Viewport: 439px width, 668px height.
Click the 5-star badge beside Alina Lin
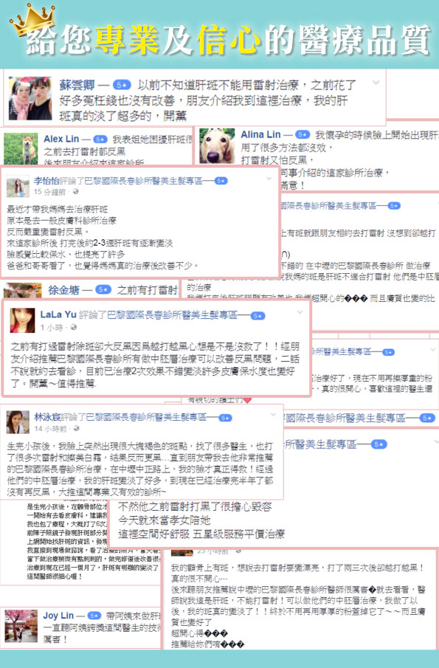coord(303,134)
